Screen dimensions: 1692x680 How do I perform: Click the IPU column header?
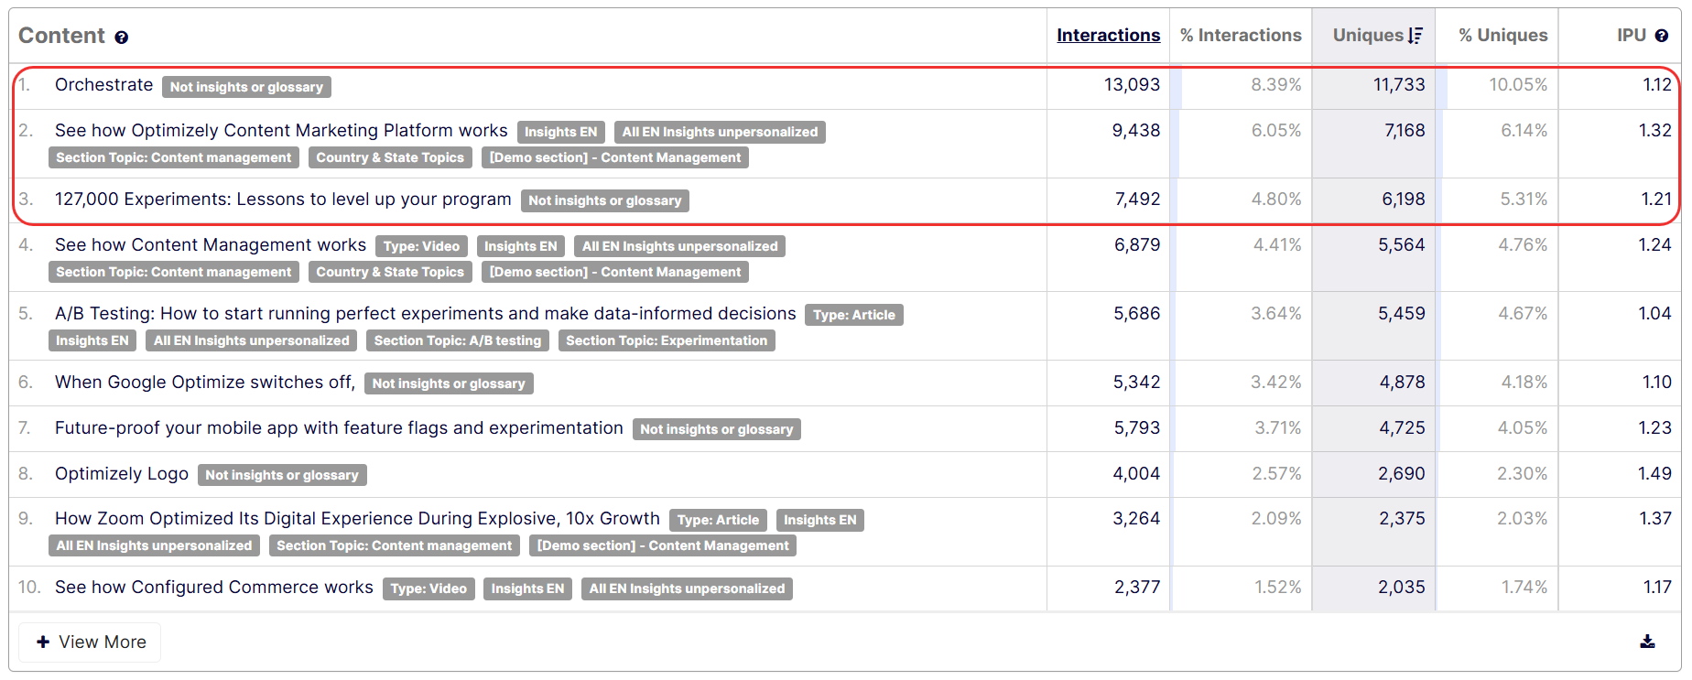[1631, 36]
